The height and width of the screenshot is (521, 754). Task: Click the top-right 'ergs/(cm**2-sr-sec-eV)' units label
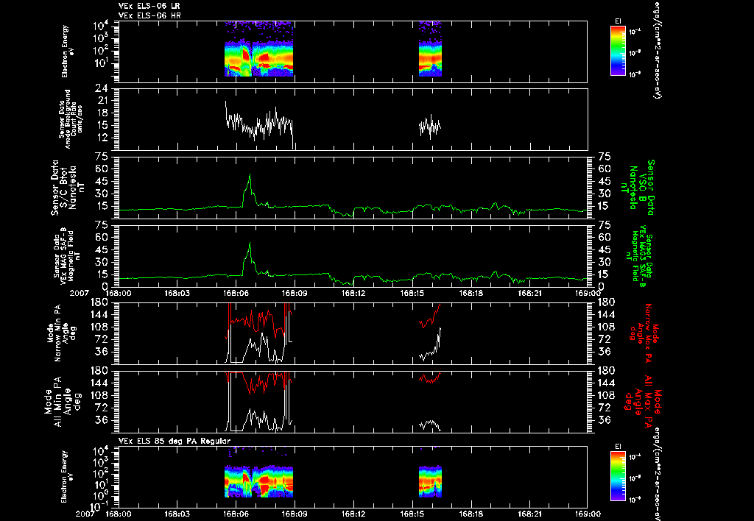[x=656, y=50]
